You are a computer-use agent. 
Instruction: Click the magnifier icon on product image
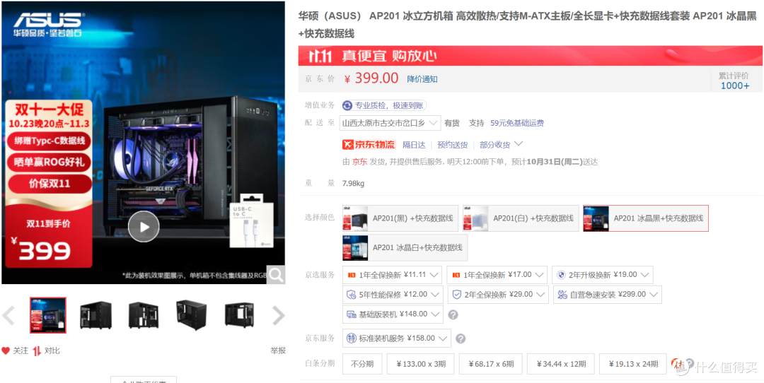(x=276, y=275)
